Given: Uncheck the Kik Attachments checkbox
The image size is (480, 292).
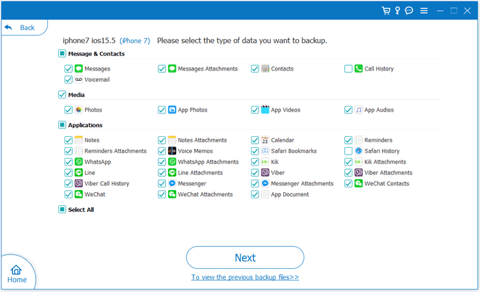Looking at the screenshot, I should coord(348,162).
